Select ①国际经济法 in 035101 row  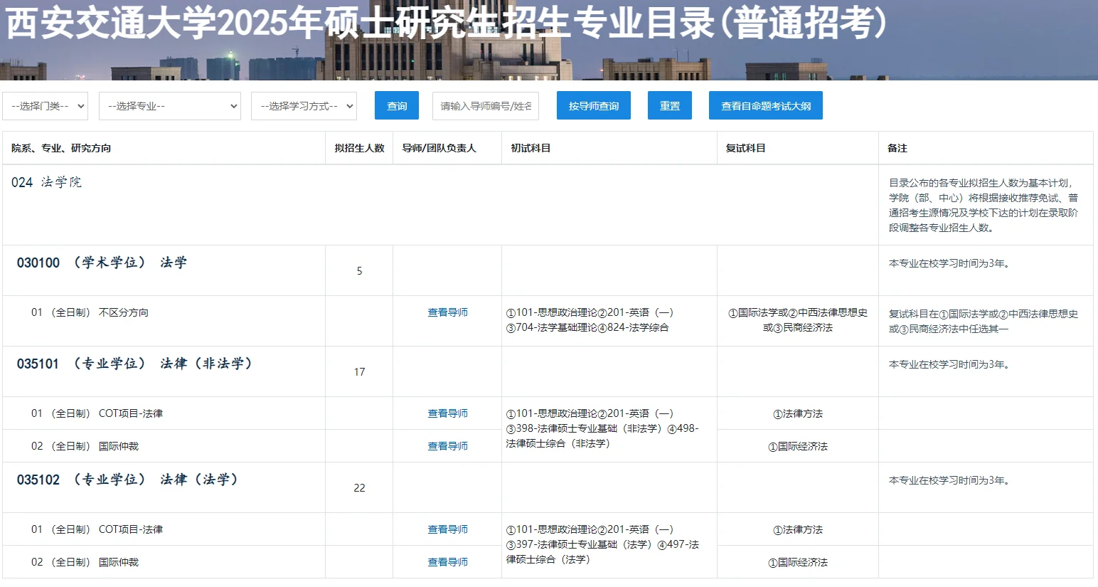[798, 446]
